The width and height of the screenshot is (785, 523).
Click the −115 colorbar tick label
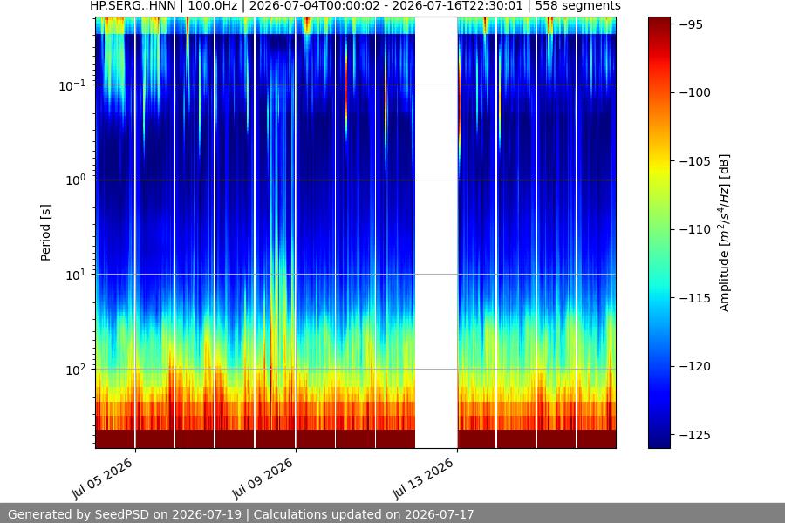[694, 298]
